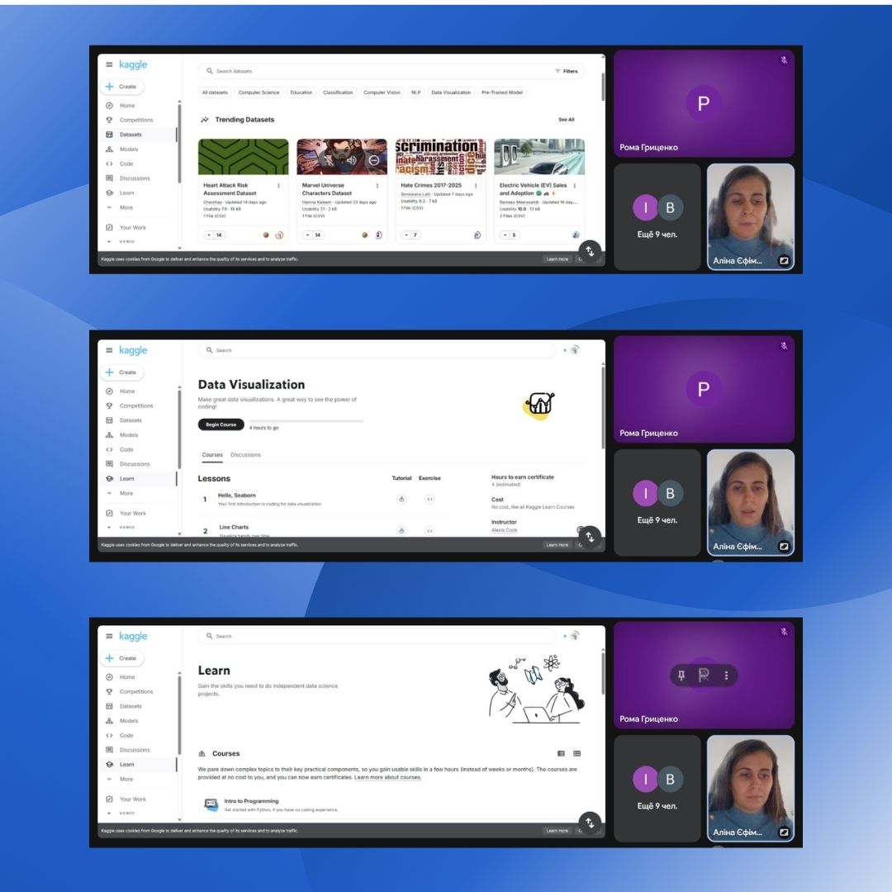Open Your Work in the top panel sidebar
The width and height of the screenshot is (892, 892).
click(x=132, y=228)
